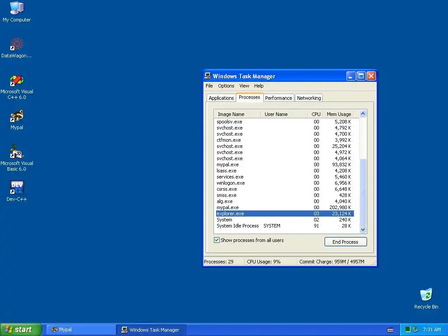Click the taskbar clock showing 7:31 AM
The height and width of the screenshot is (336, 448).
click(x=432, y=329)
